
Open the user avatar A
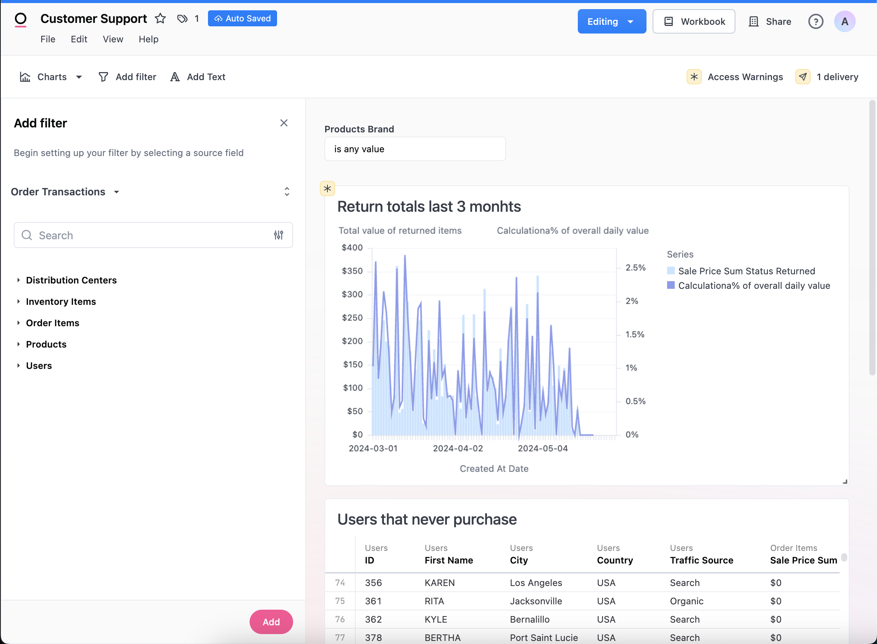(x=845, y=21)
